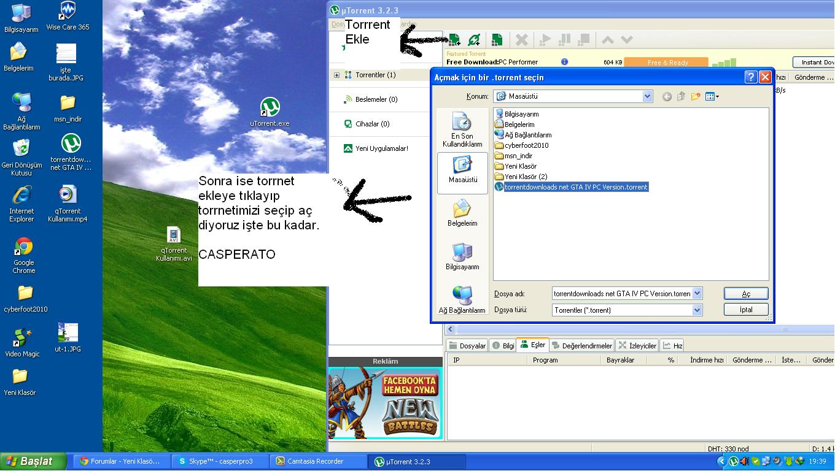Click the İptal button
Viewport: 835px width, 471px height.
pyautogui.click(x=746, y=310)
